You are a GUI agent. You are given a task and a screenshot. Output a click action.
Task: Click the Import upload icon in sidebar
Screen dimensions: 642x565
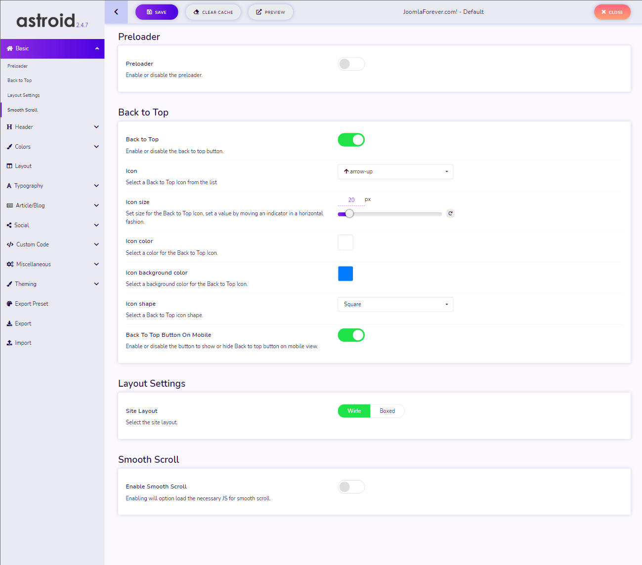(x=9, y=343)
